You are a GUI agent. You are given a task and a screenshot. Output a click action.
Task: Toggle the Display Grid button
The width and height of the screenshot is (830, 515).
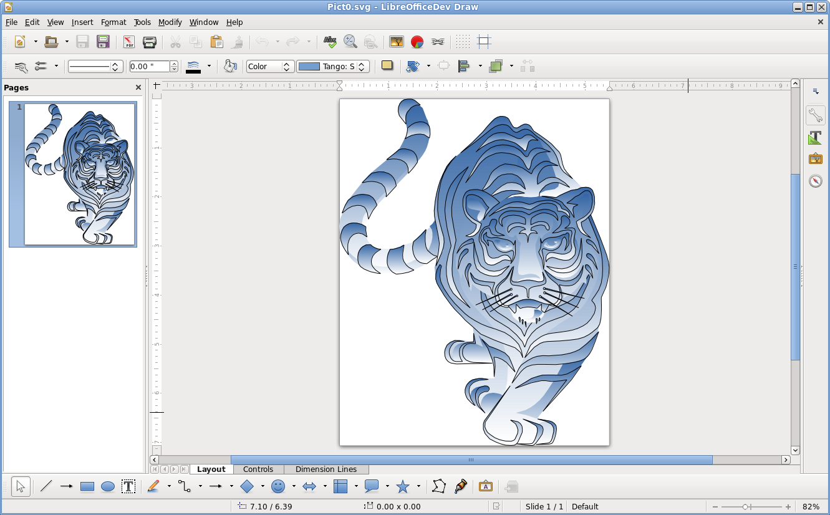(463, 42)
